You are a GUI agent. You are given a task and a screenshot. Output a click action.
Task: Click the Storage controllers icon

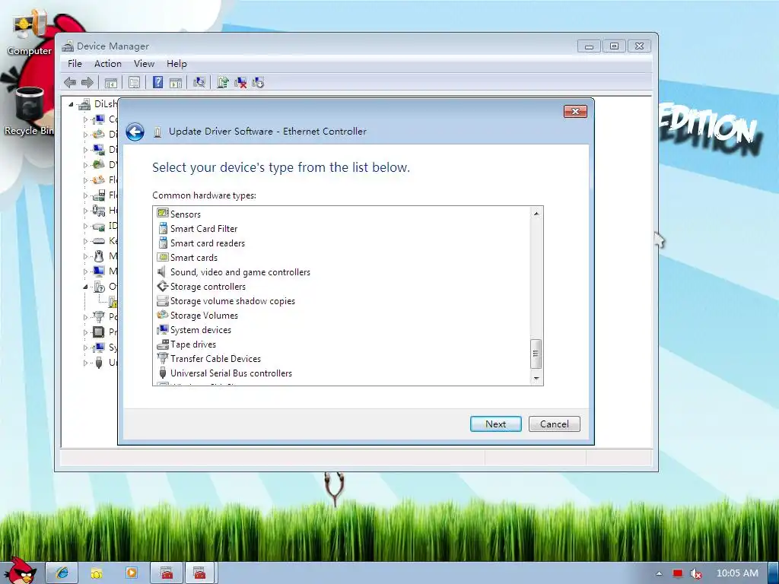(163, 286)
